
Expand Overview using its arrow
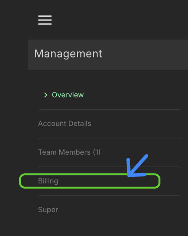tap(46, 95)
